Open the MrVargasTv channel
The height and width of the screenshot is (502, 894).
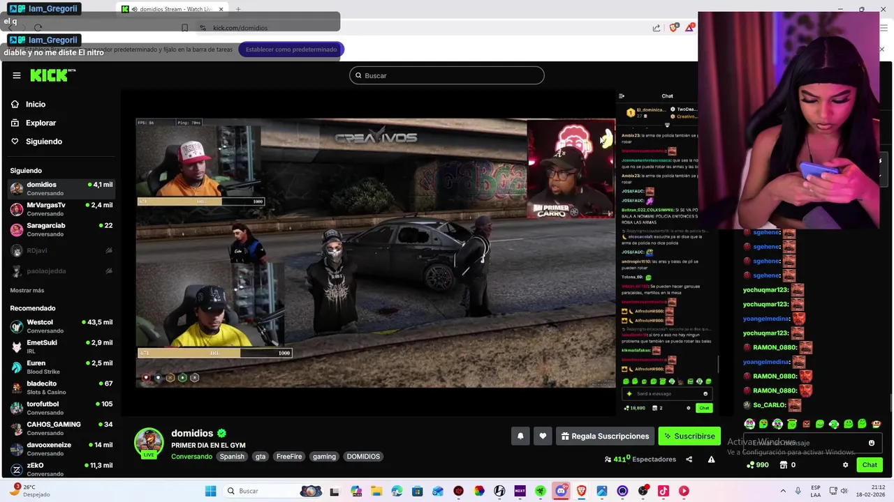pos(61,209)
